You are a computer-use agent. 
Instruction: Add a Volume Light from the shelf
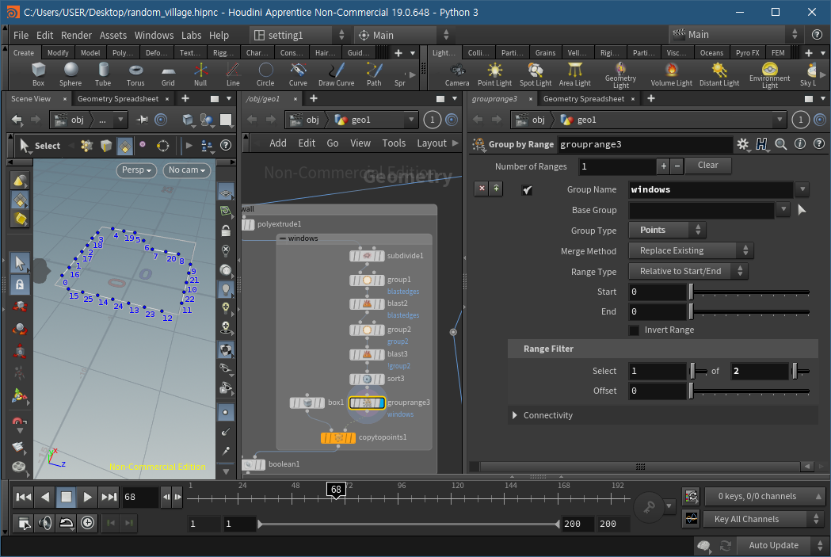[x=672, y=74]
